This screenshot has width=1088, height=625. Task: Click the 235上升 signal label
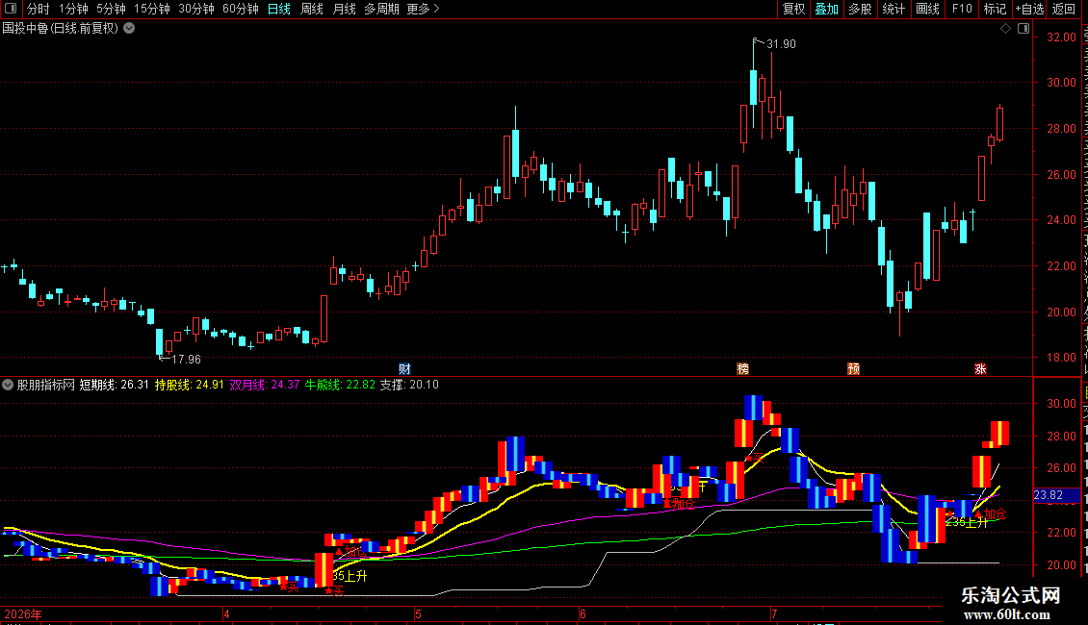tap(967, 522)
